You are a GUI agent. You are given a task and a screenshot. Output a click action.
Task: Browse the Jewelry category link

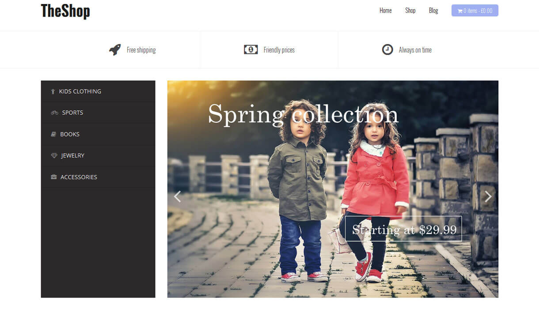pyautogui.click(x=72, y=155)
